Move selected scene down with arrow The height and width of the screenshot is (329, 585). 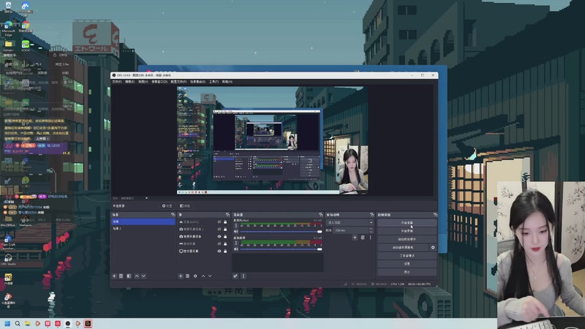point(143,276)
